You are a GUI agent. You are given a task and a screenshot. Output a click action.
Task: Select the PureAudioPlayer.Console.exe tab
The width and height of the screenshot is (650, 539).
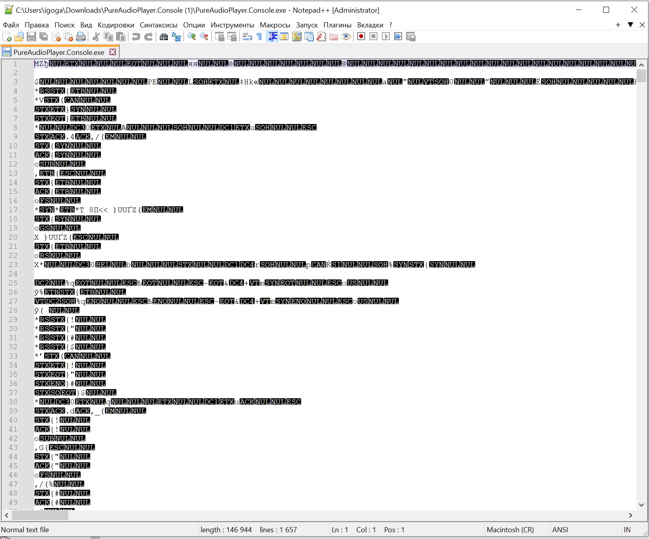pyautogui.click(x=59, y=52)
